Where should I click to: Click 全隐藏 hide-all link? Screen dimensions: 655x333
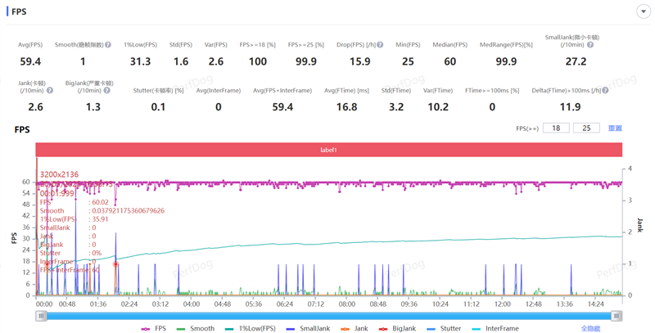(590, 328)
